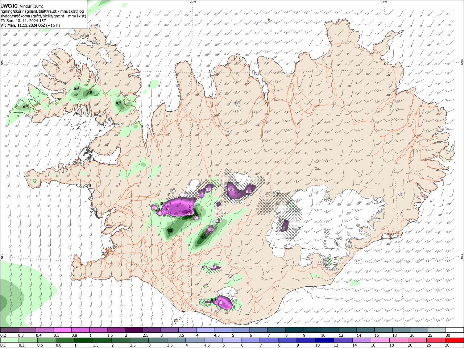This screenshot has height=348, width=464.
Task: Click the darkest green swatch after 1 in lower legend
Action: 83,340
